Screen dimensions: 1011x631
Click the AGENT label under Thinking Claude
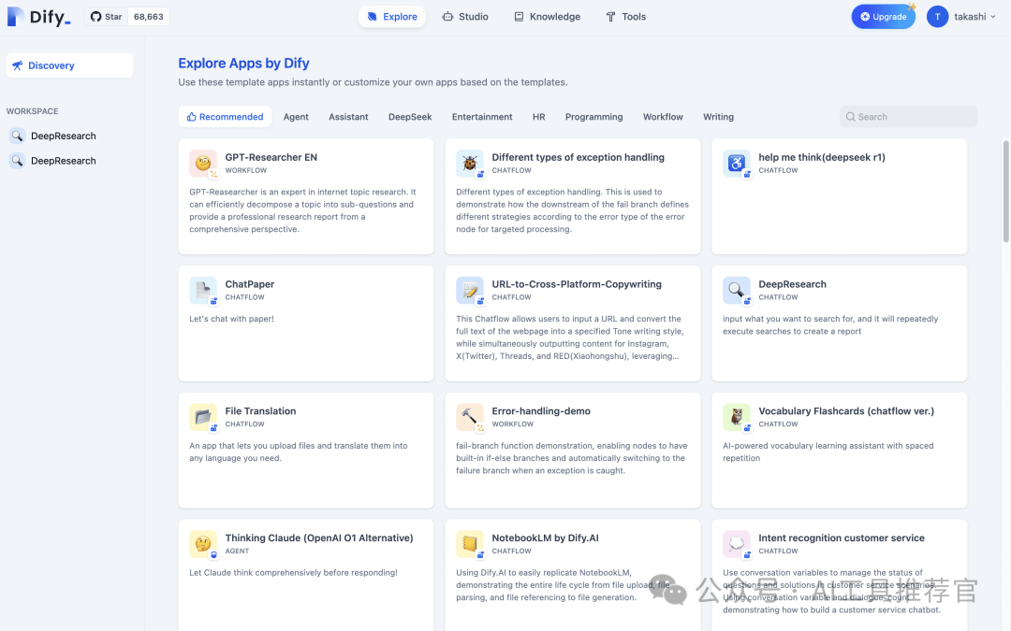pyautogui.click(x=237, y=552)
